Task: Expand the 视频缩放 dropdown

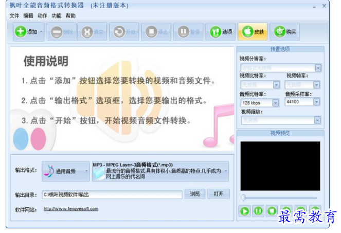Action: coord(317,120)
